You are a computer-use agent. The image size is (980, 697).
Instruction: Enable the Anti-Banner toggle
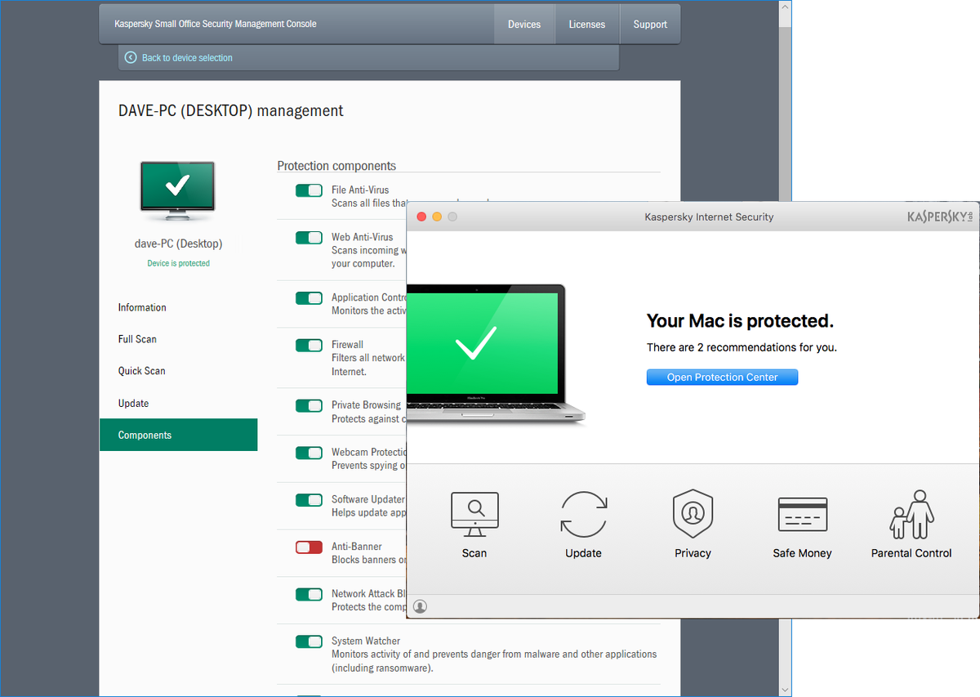[x=309, y=547]
